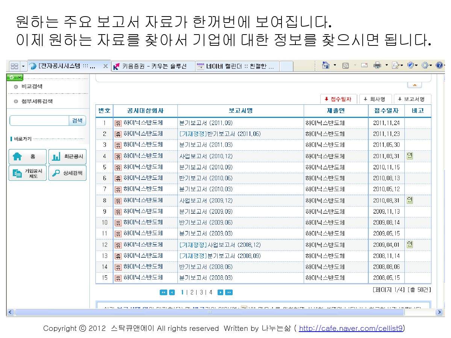The height and width of the screenshot is (338, 451).
Task: Click the sidebar search input field
Action: [39, 121]
